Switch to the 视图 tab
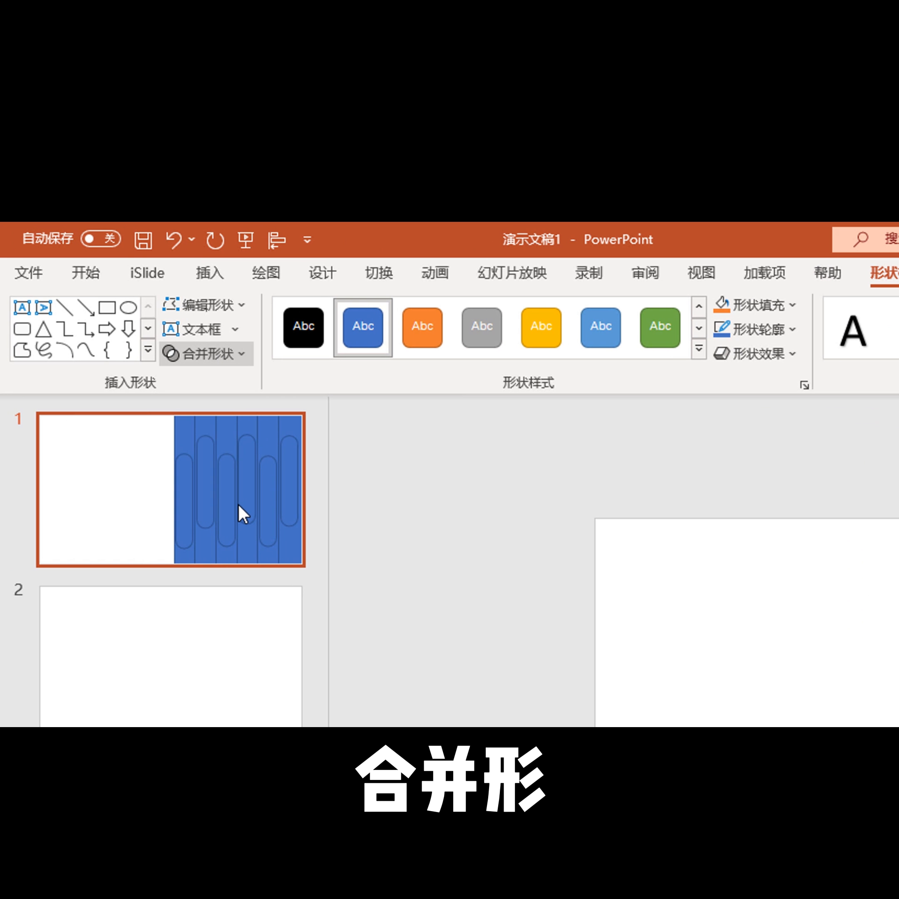 701,273
